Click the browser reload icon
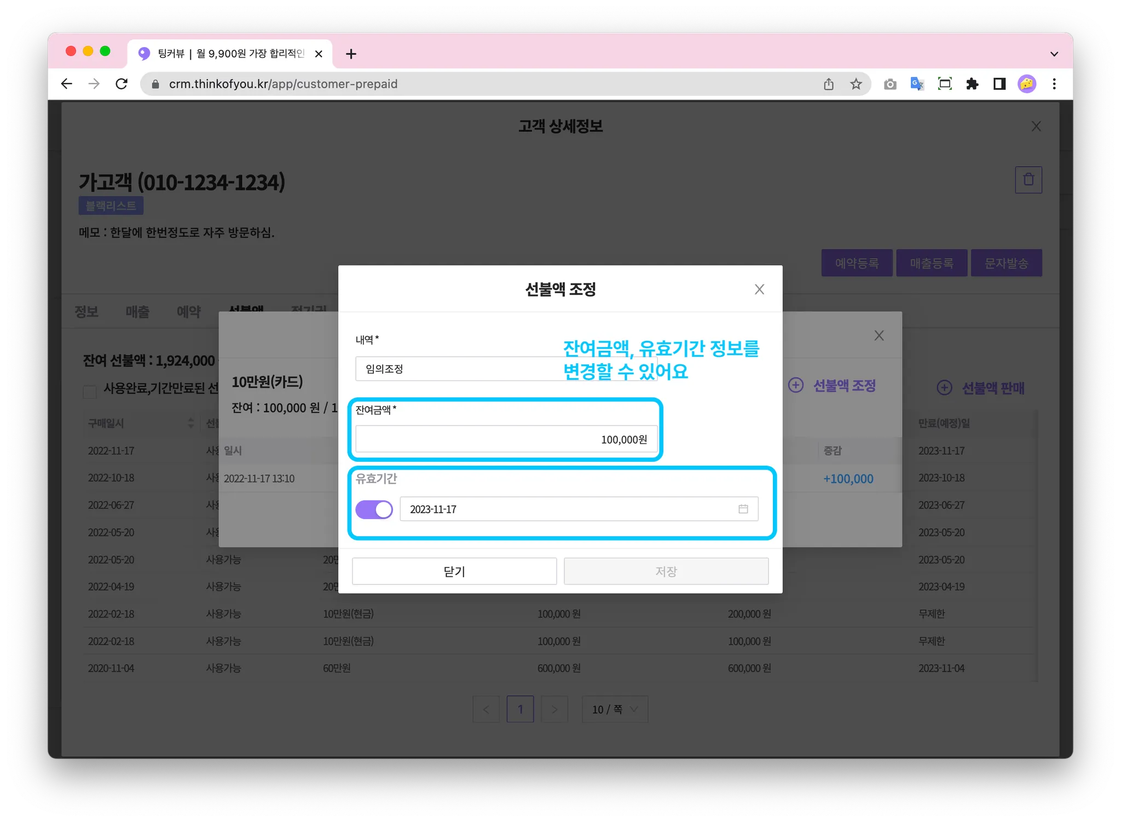The image size is (1121, 822). pos(122,84)
